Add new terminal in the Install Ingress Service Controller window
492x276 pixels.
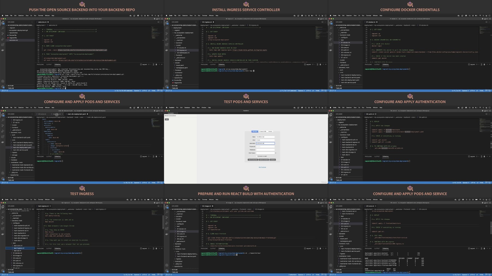click(x=313, y=64)
